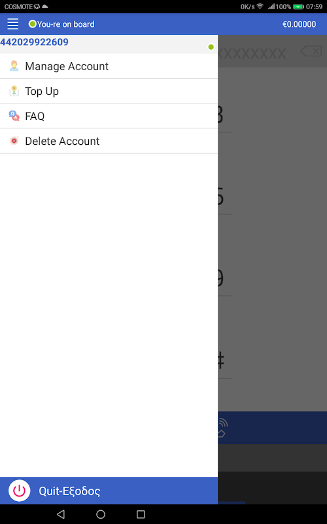Choose the Delete Account option
The height and width of the screenshot is (524, 327).
pyautogui.click(x=109, y=141)
